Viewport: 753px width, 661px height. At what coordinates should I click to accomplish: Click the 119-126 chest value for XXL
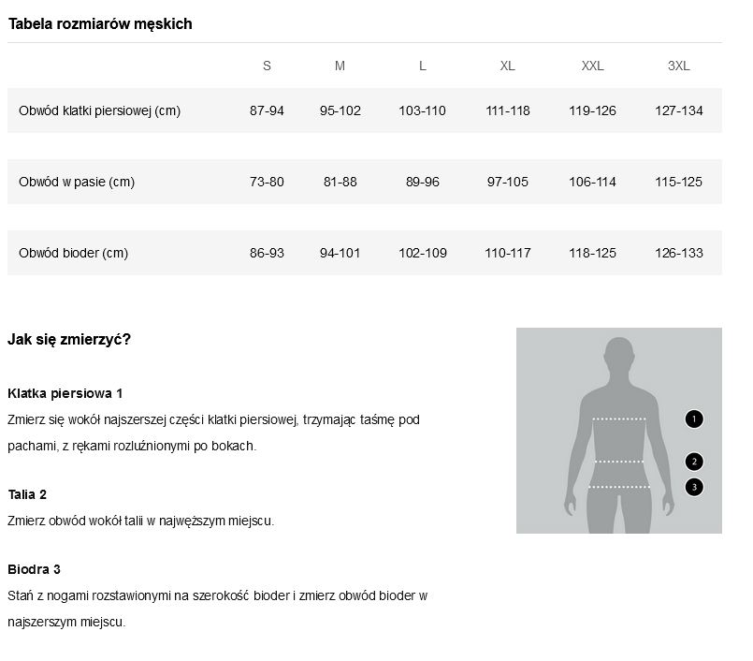592,110
